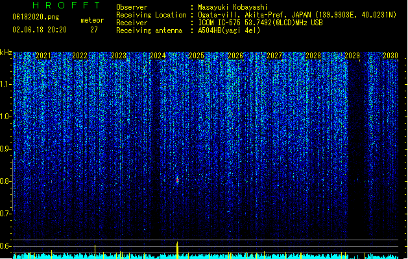
Task: Click the 2022 time marker
Action: point(80,56)
